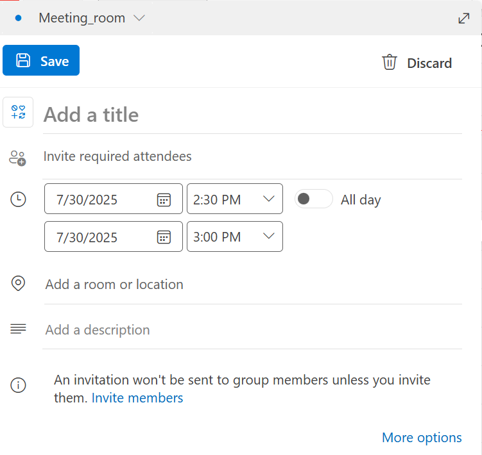Click the blue Save button

coord(41,60)
